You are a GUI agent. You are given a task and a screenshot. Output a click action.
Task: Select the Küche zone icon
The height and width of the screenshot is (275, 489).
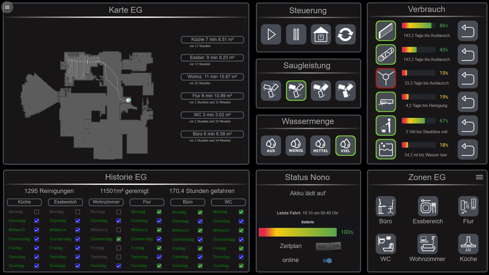coord(468,244)
